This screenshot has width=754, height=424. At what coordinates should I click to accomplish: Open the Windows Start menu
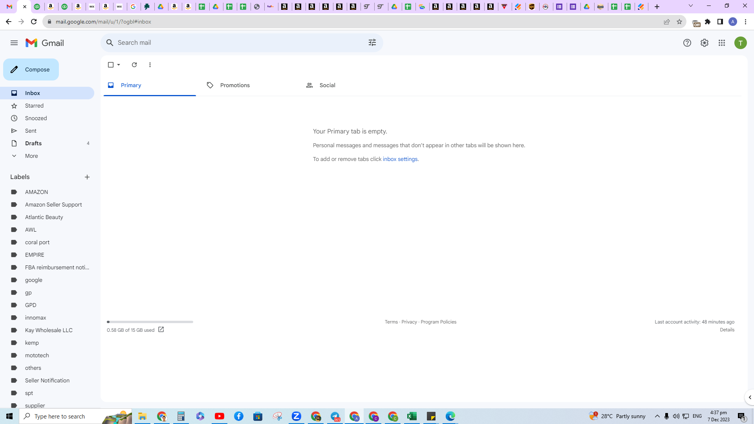9,416
